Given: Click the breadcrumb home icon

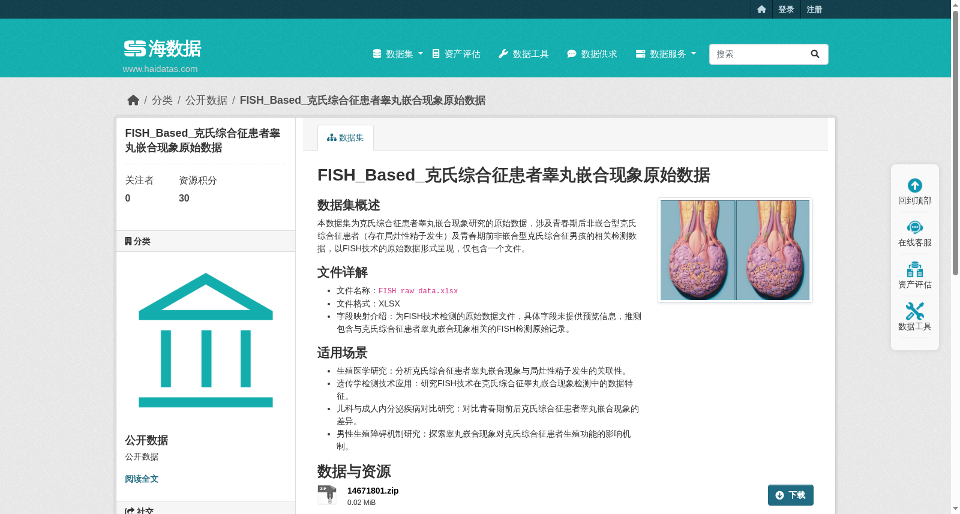Looking at the screenshot, I should (133, 100).
